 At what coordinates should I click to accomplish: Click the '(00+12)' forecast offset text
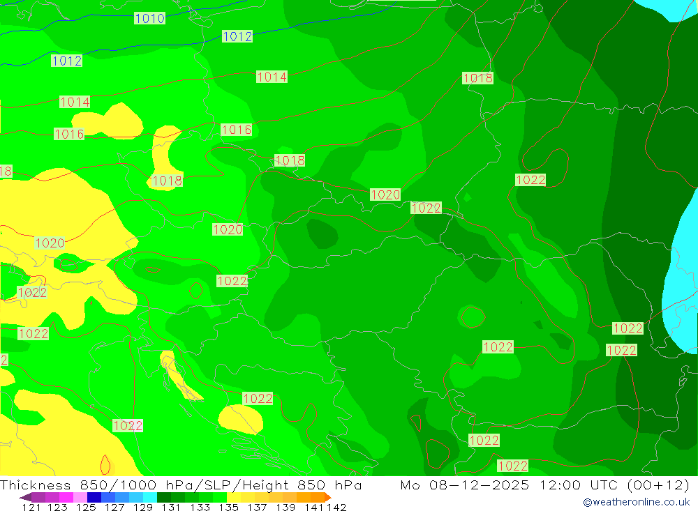tap(658, 485)
